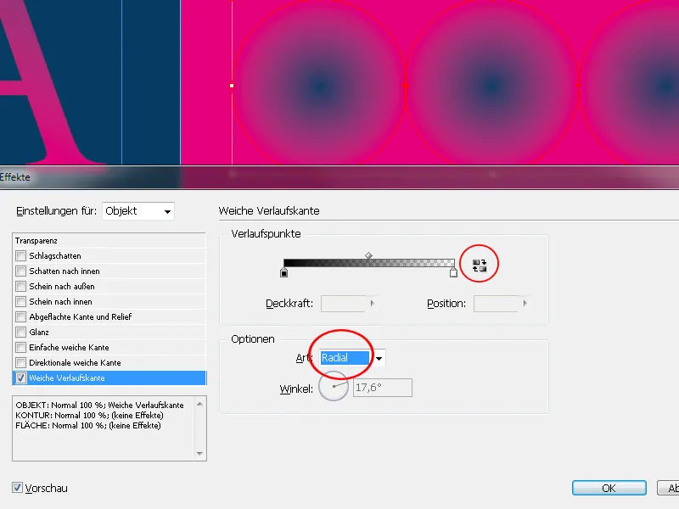Click the reverse gradient icon

480,266
